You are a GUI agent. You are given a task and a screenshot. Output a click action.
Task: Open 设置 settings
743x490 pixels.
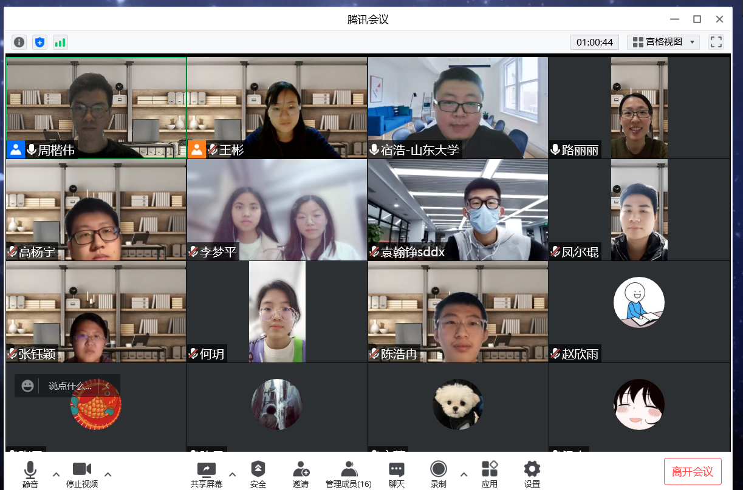pos(532,474)
